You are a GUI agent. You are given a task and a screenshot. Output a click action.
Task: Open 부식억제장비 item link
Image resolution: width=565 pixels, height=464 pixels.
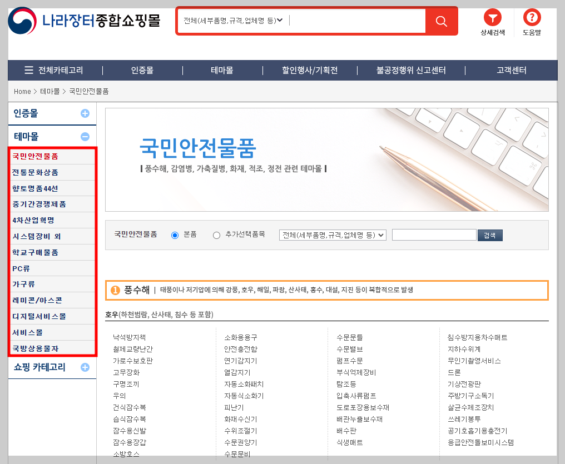[356, 372]
